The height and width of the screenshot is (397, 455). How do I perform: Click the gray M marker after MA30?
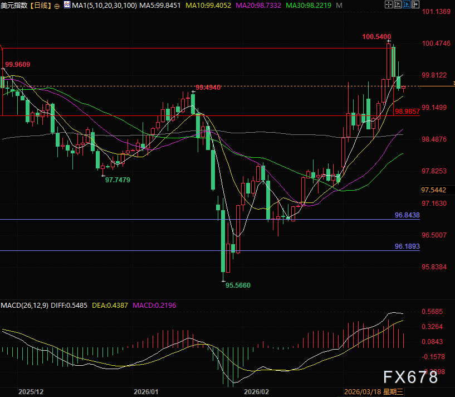pos(339,5)
